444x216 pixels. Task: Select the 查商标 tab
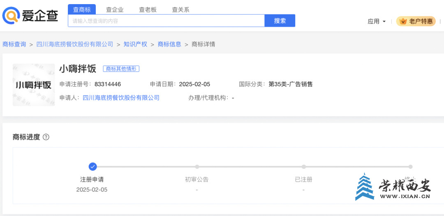click(82, 9)
